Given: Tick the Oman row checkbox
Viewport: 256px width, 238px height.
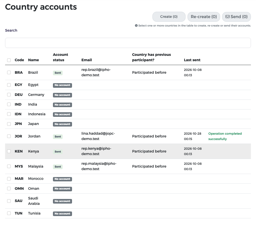Looking at the screenshot, I should [9, 189].
